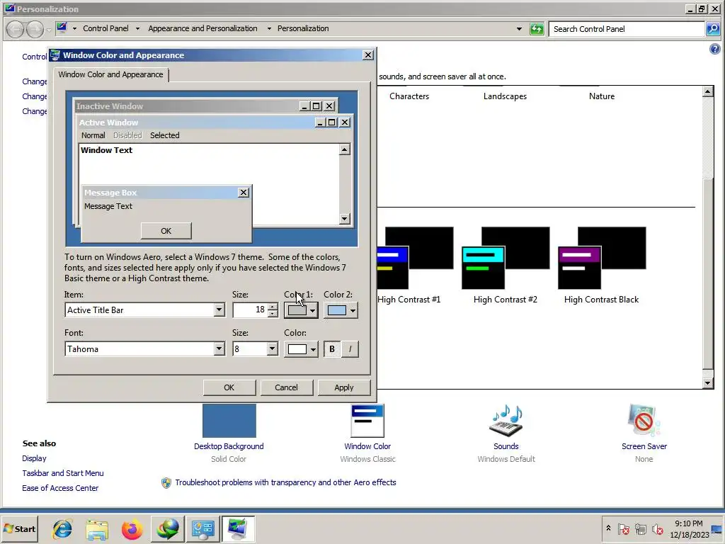Screen dimensions: 725x544
Task: Show hidden system tray icons
Action: [608, 528]
